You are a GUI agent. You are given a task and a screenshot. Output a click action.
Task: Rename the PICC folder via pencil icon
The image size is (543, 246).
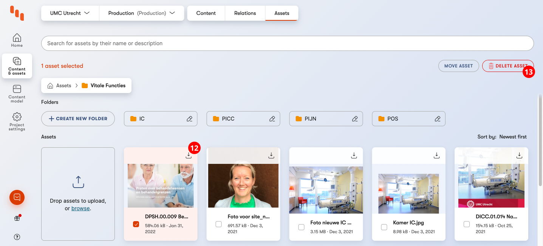272,119
